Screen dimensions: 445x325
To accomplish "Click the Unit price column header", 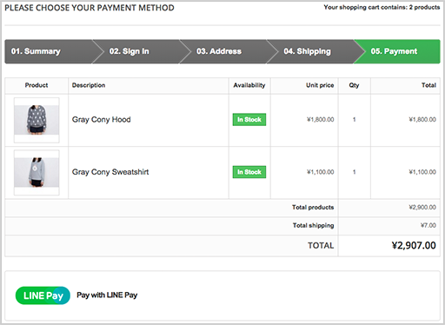I will pyautogui.click(x=320, y=85).
